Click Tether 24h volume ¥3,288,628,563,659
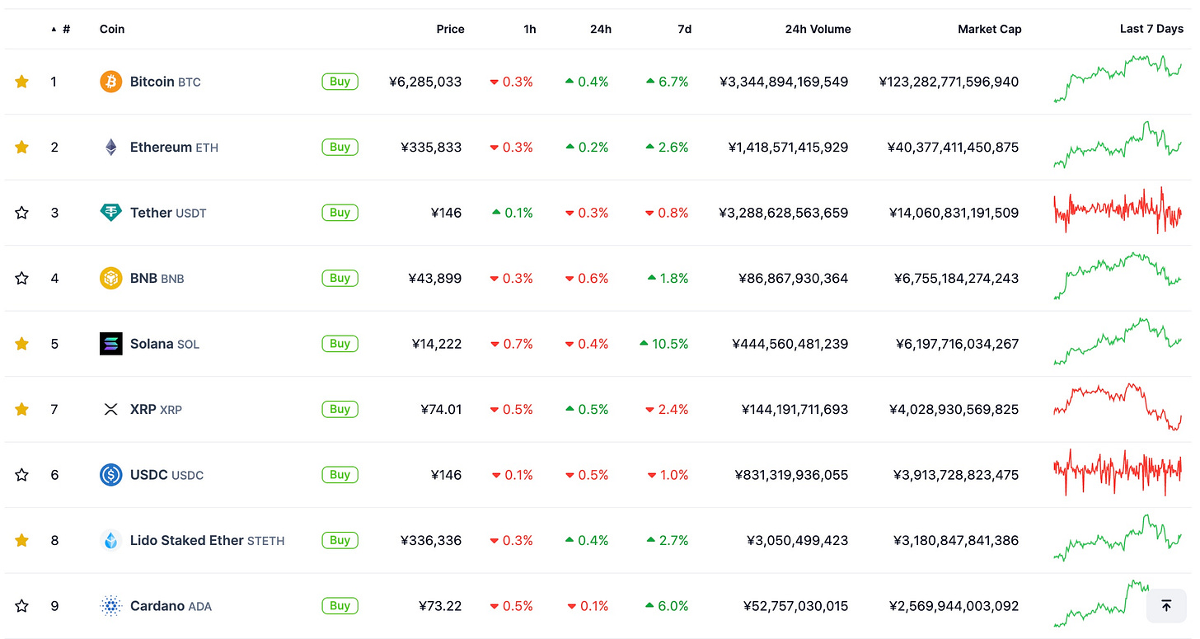 coord(783,213)
